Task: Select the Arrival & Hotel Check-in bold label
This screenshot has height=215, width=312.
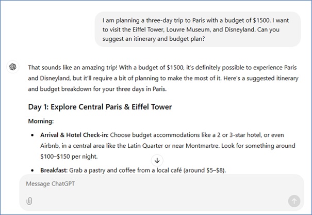Action: 75,134
